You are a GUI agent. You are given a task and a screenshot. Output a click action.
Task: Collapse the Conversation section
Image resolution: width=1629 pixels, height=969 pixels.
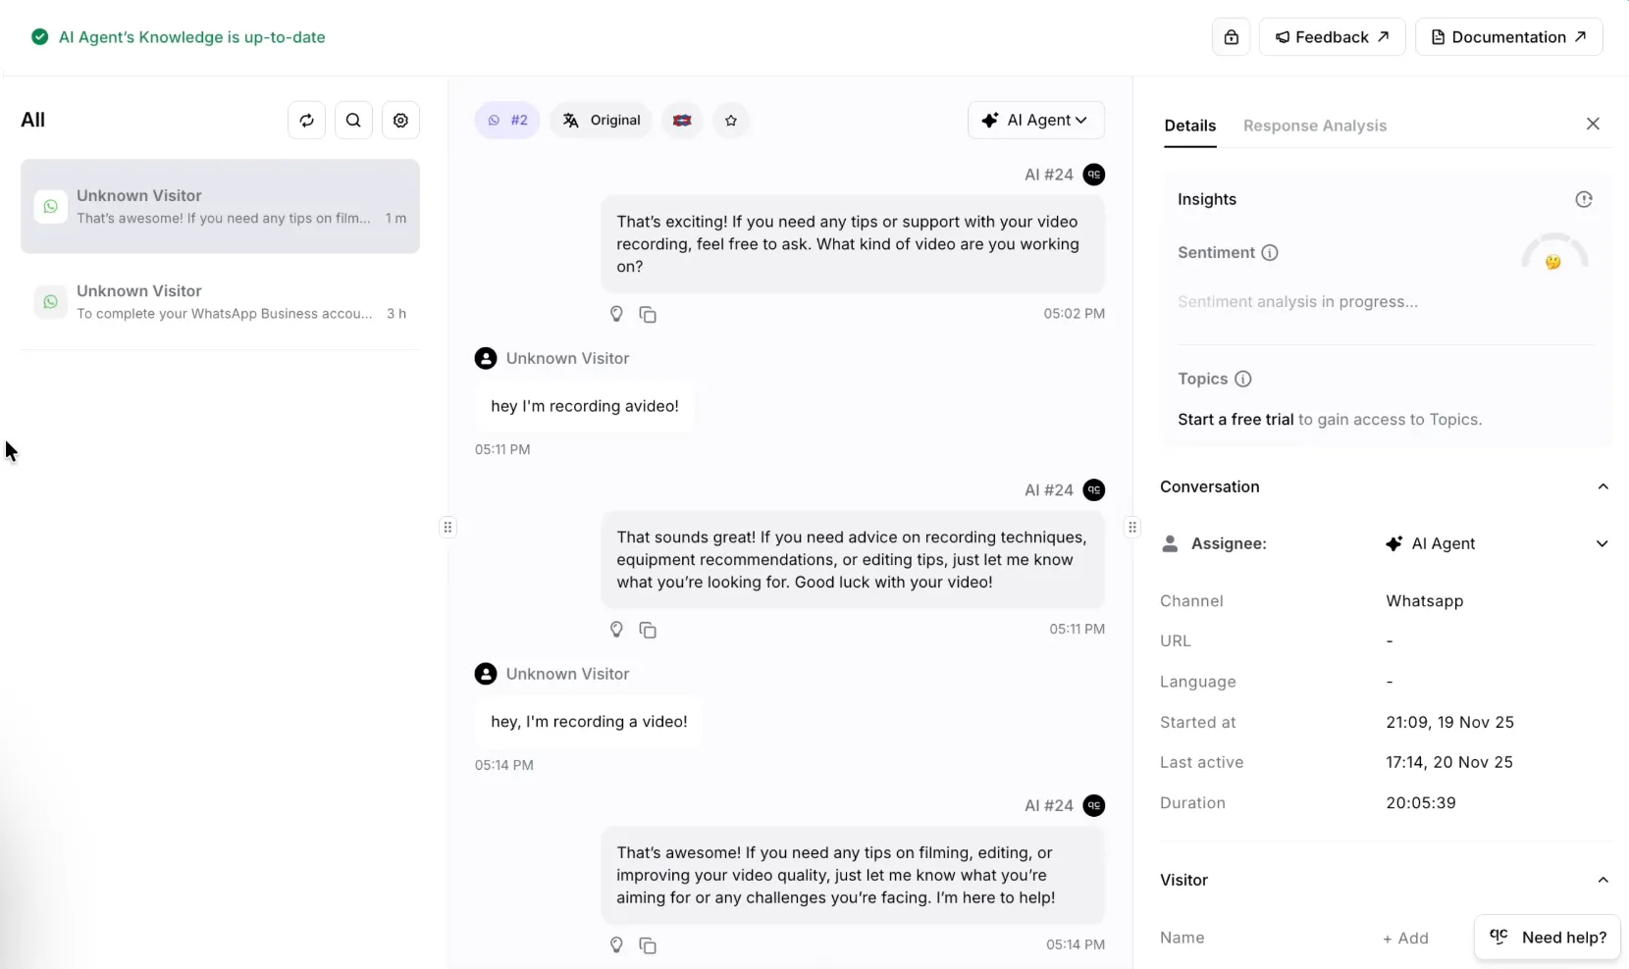click(1603, 487)
